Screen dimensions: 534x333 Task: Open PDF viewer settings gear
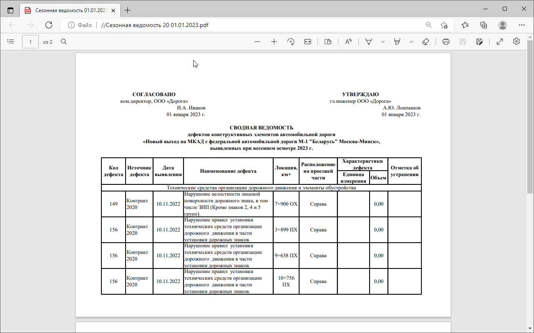(x=516, y=42)
